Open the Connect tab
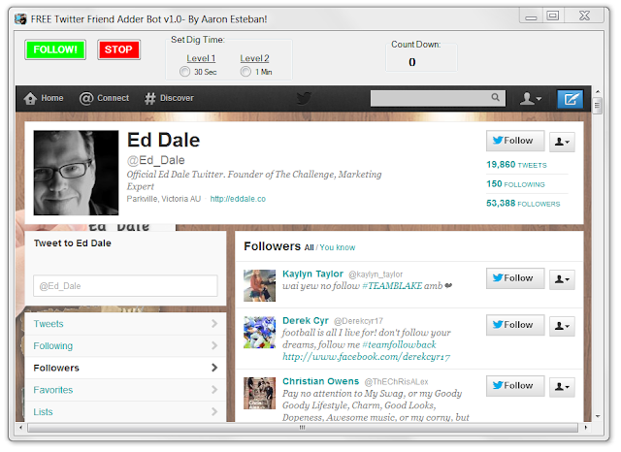 [104, 98]
